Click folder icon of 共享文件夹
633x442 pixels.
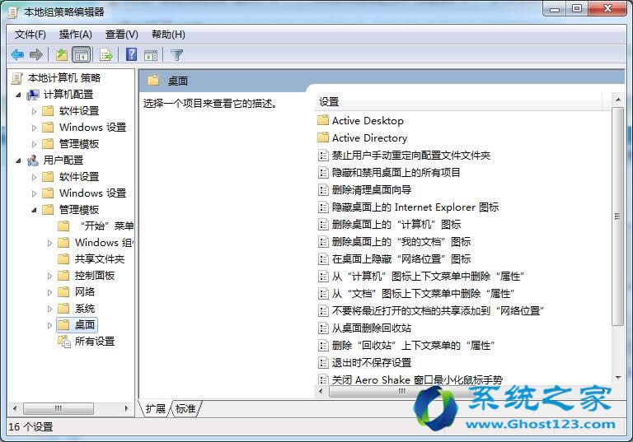(63, 259)
